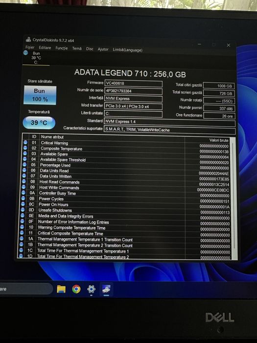The width and height of the screenshot is (257, 343).
Task: Open the Ajutor menu
Action: point(103,49)
